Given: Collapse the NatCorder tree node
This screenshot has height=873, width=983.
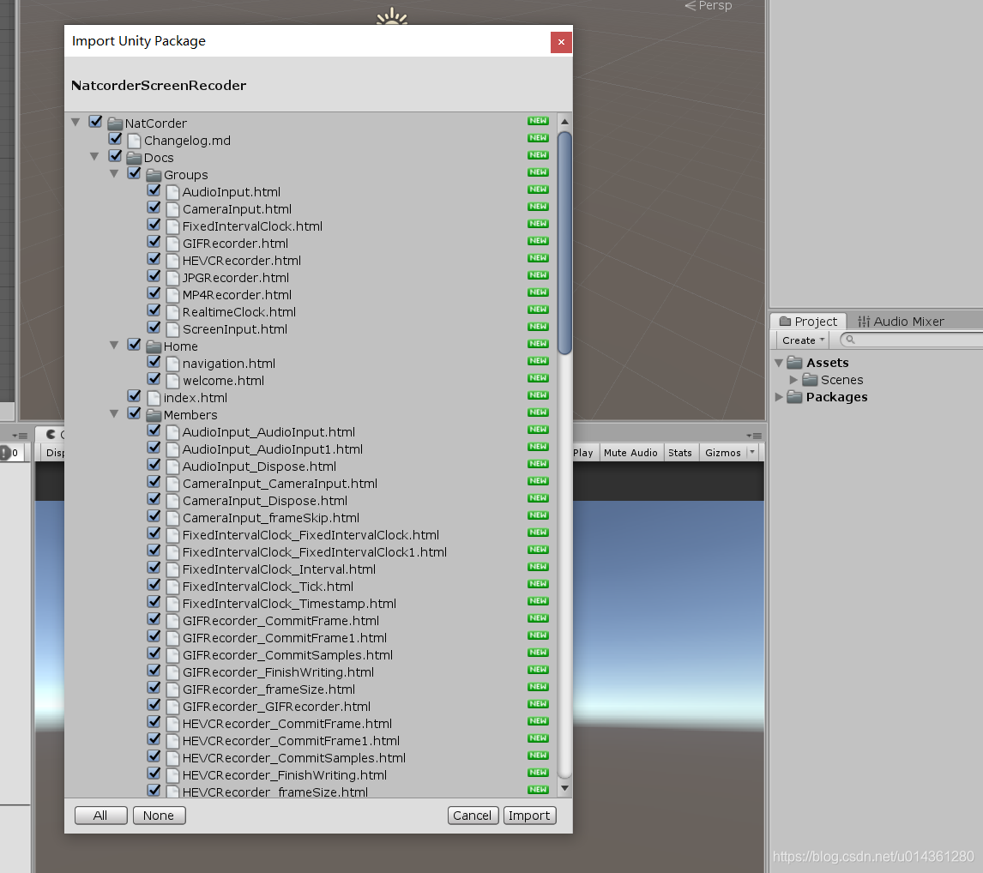Looking at the screenshot, I should (x=75, y=123).
